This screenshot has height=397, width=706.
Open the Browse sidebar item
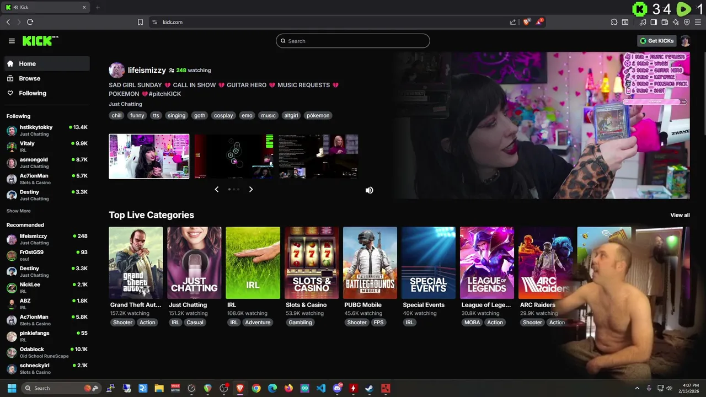[46, 78]
